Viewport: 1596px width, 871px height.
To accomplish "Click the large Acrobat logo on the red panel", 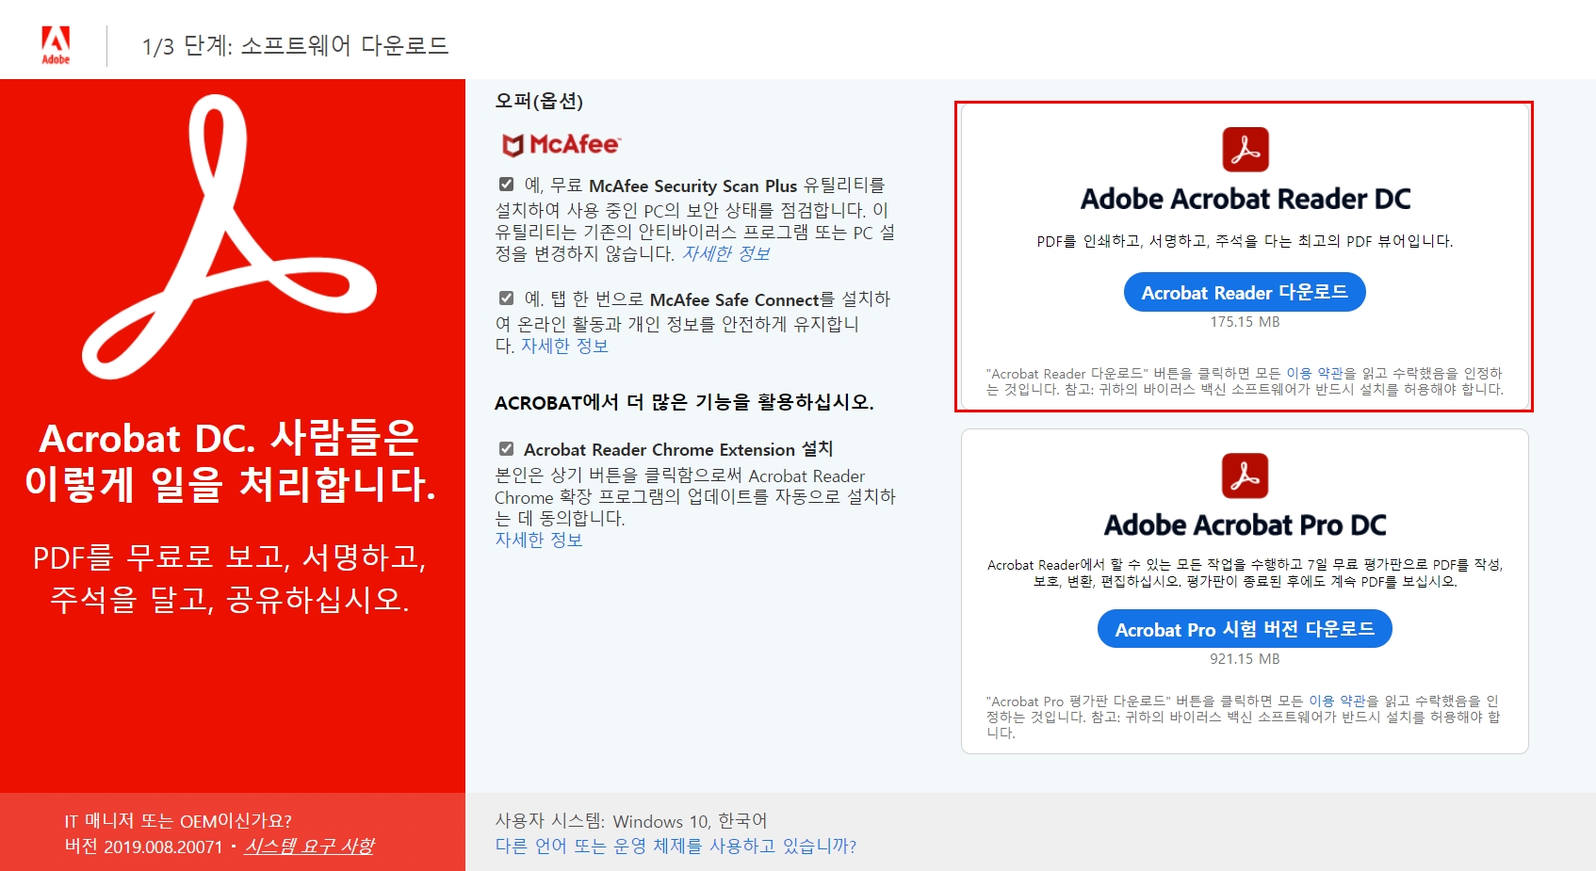I will coord(230,237).
